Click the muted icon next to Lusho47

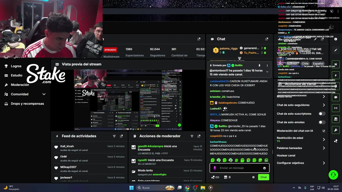[225, 109]
